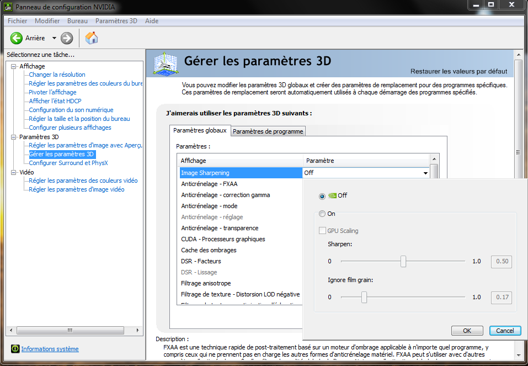Open Régler les paramètres d'image avec Aperçu
The width and height of the screenshot is (528, 366).
[86, 145]
